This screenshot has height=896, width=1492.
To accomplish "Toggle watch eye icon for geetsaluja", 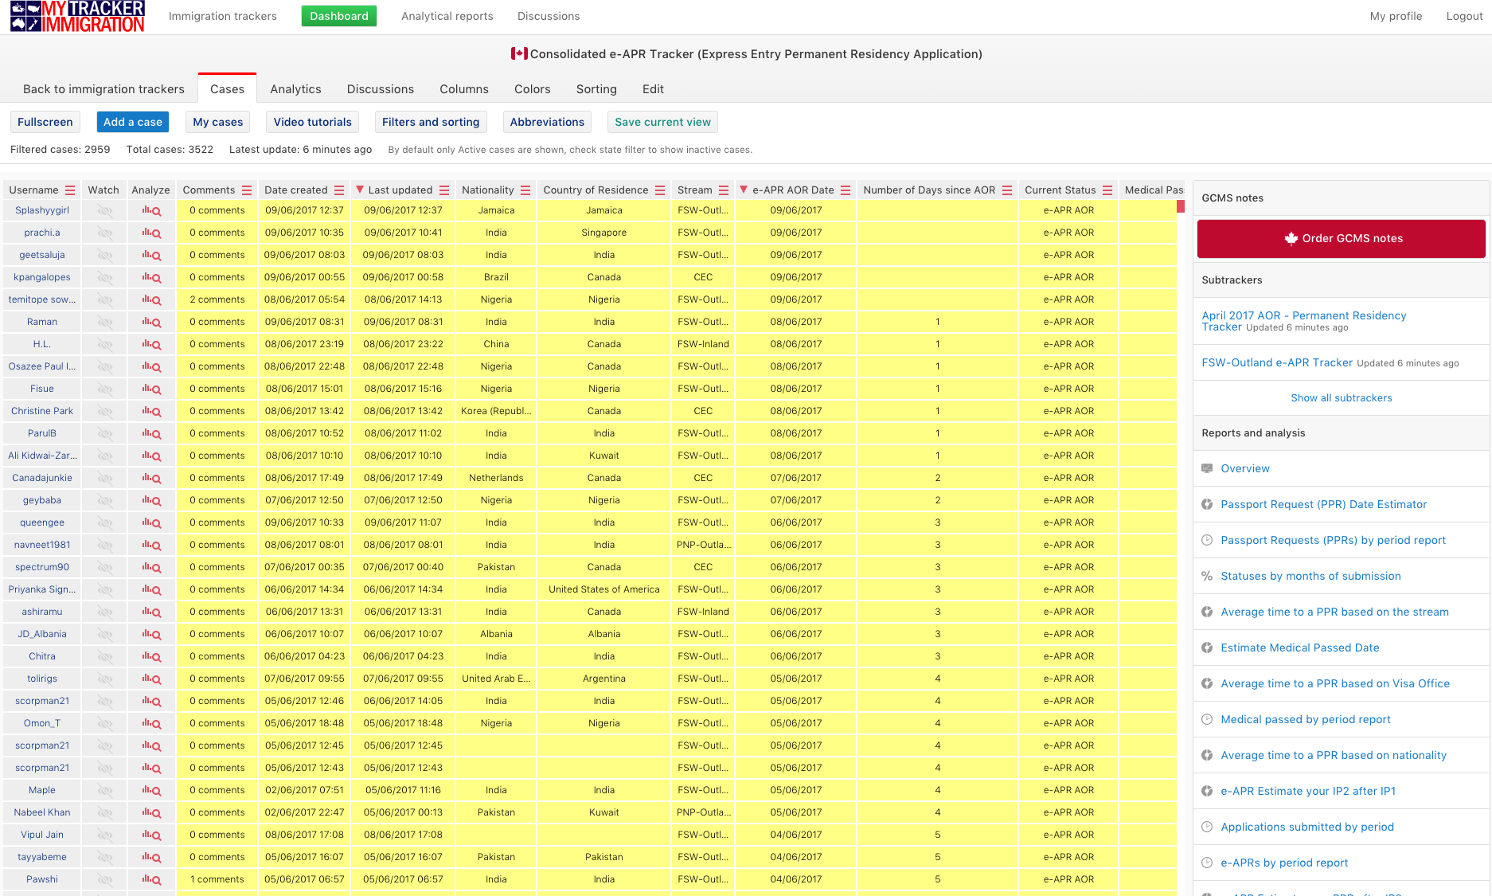I will (x=104, y=256).
